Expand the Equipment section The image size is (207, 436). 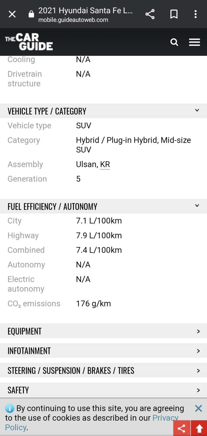pyautogui.click(x=103, y=331)
